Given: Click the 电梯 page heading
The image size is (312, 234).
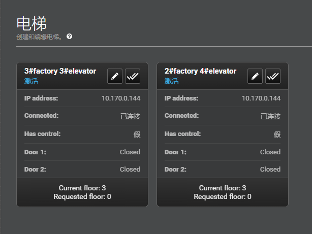Looking at the screenshot, I should coord(32,24).
